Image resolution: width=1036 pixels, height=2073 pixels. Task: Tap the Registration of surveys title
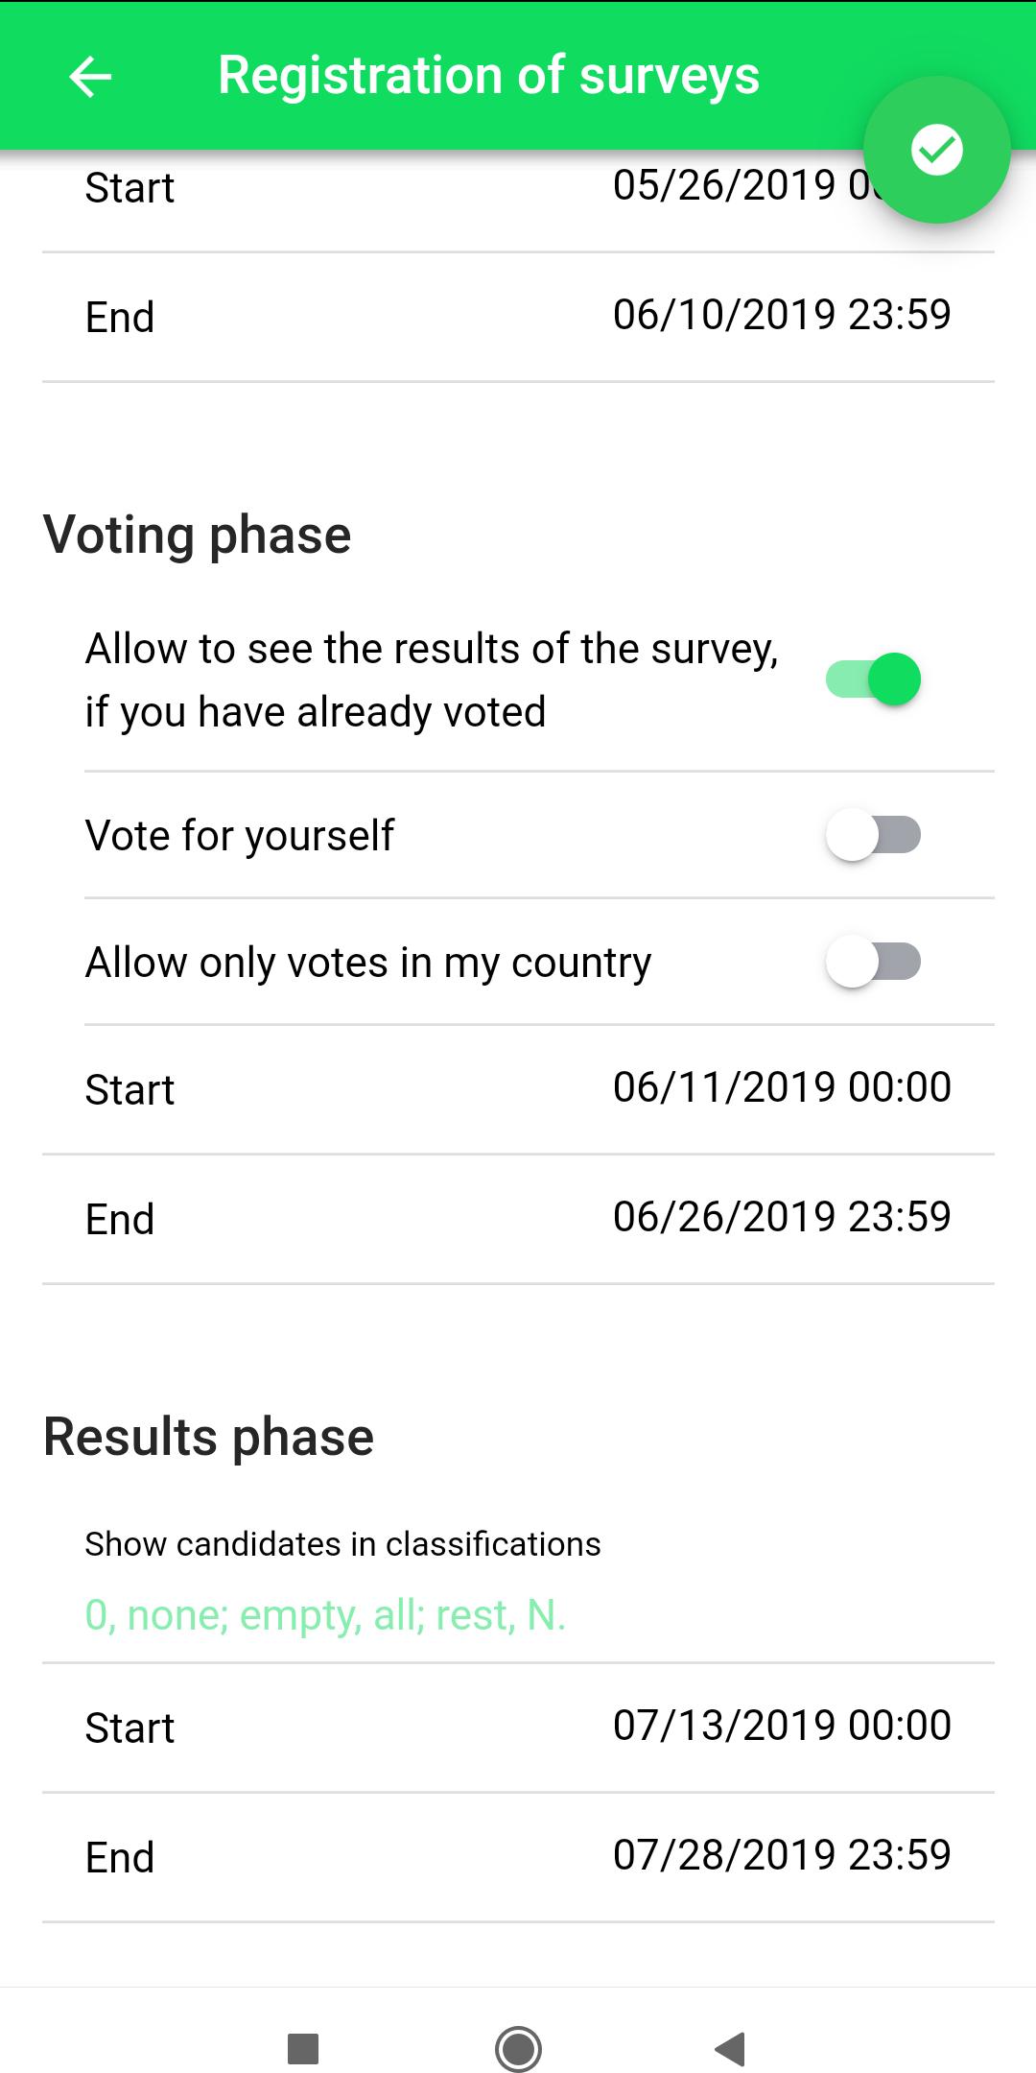[488, 76]
